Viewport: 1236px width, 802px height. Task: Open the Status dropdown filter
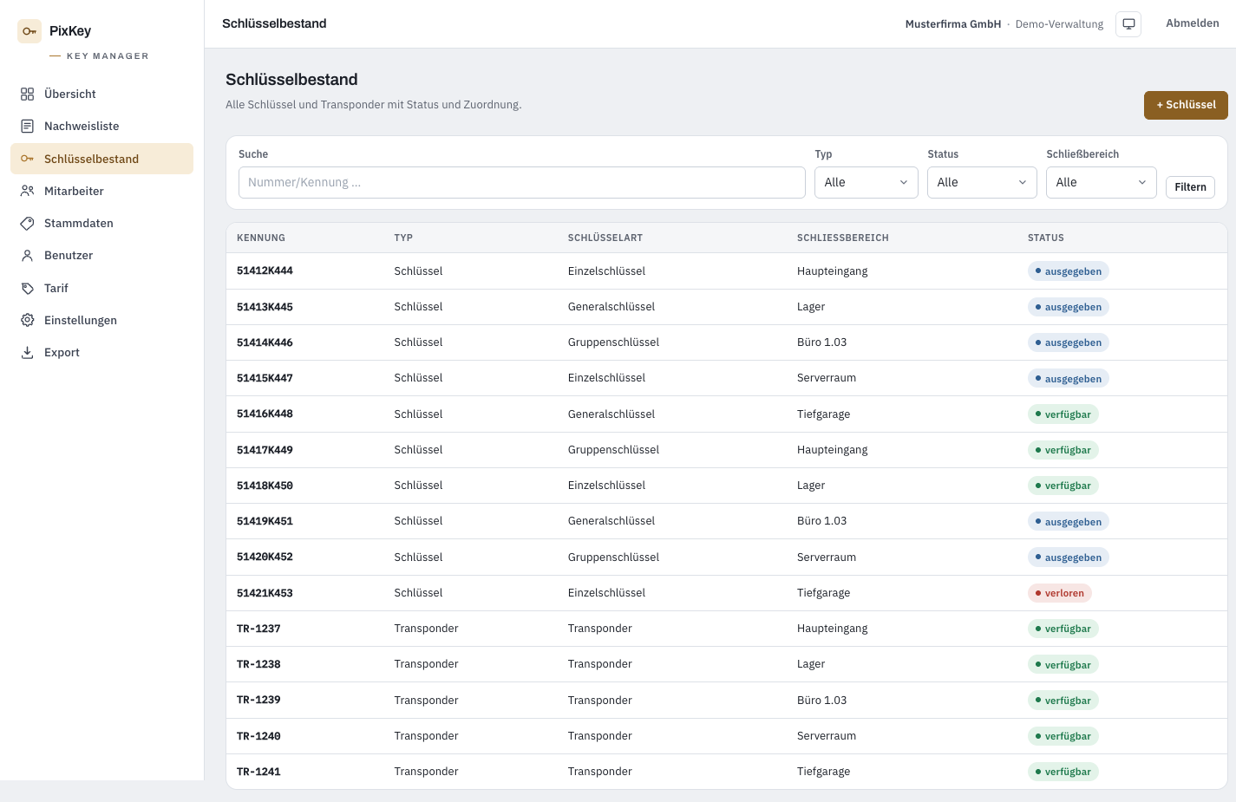(982, 182)
